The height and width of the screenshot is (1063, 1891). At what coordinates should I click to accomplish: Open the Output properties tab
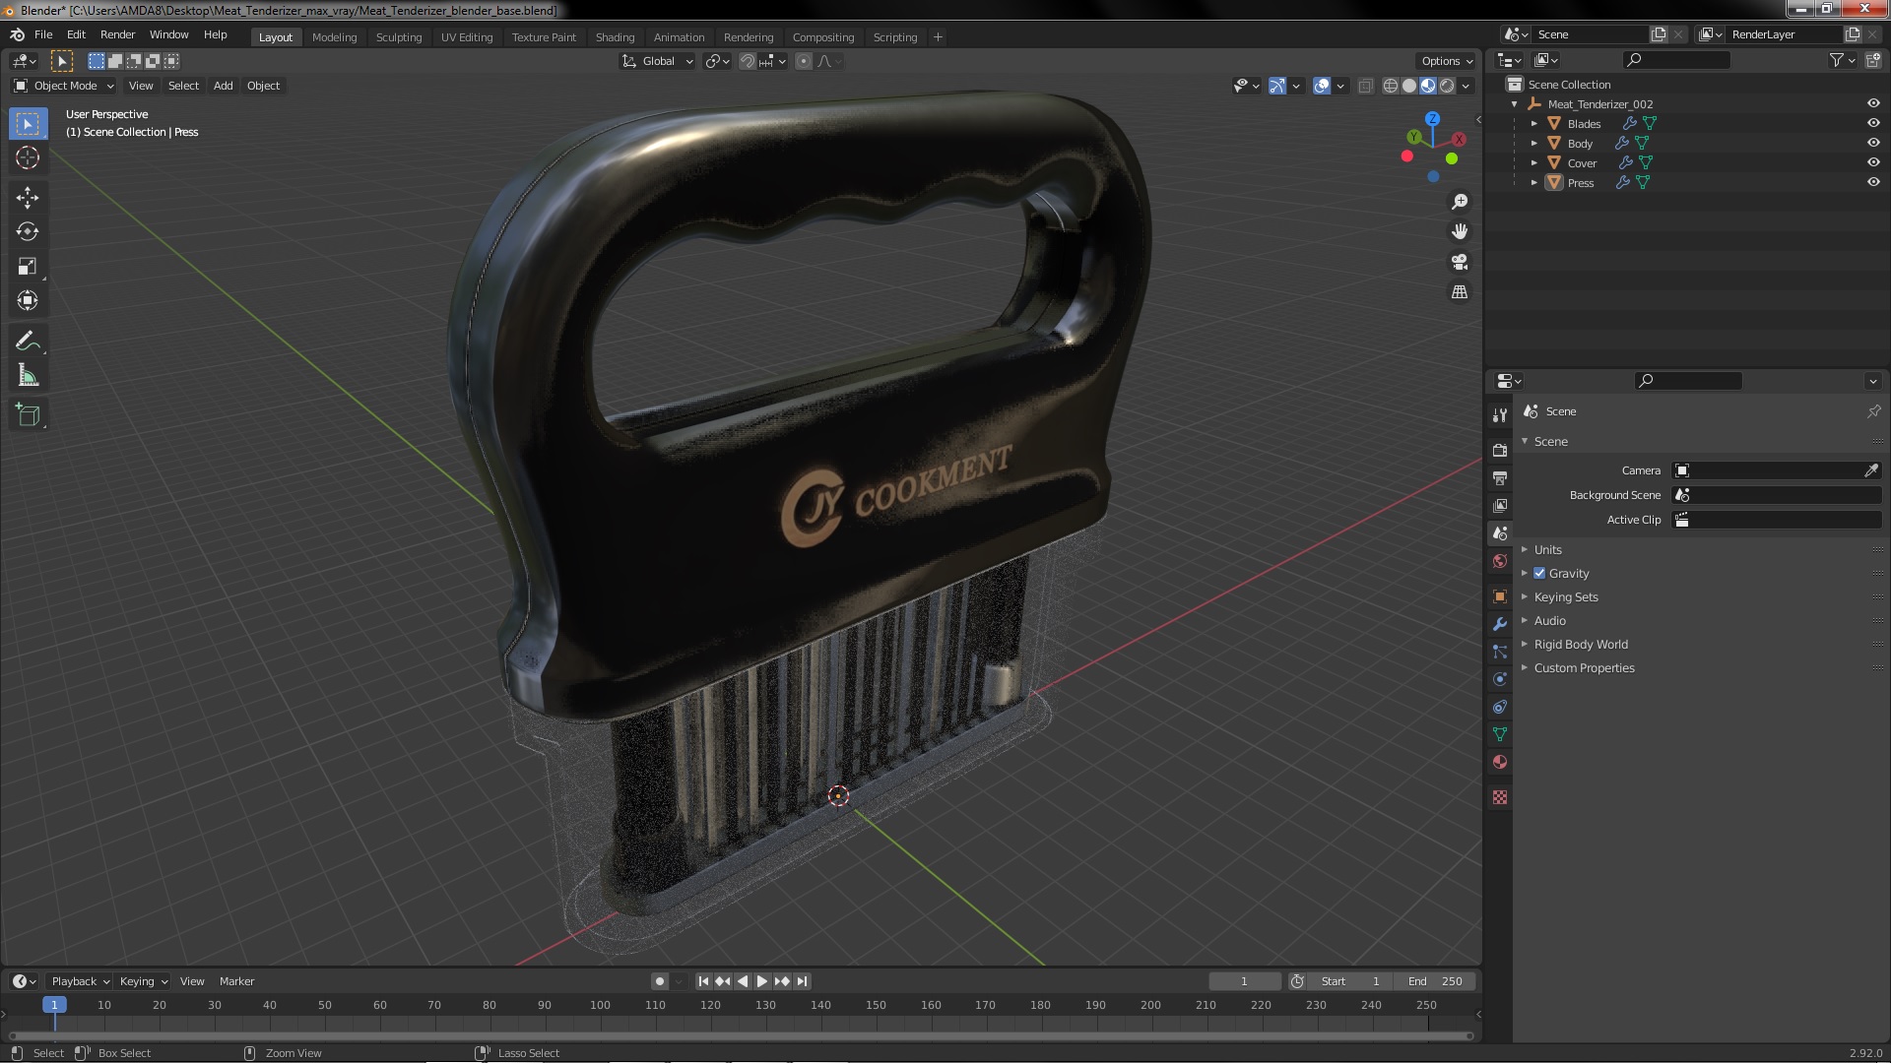pos(1500,478)
